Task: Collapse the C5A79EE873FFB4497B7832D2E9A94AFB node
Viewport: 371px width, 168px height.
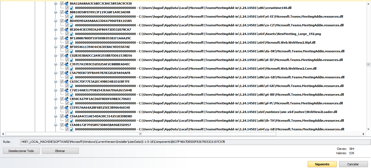Action: (x=56, y=73)
